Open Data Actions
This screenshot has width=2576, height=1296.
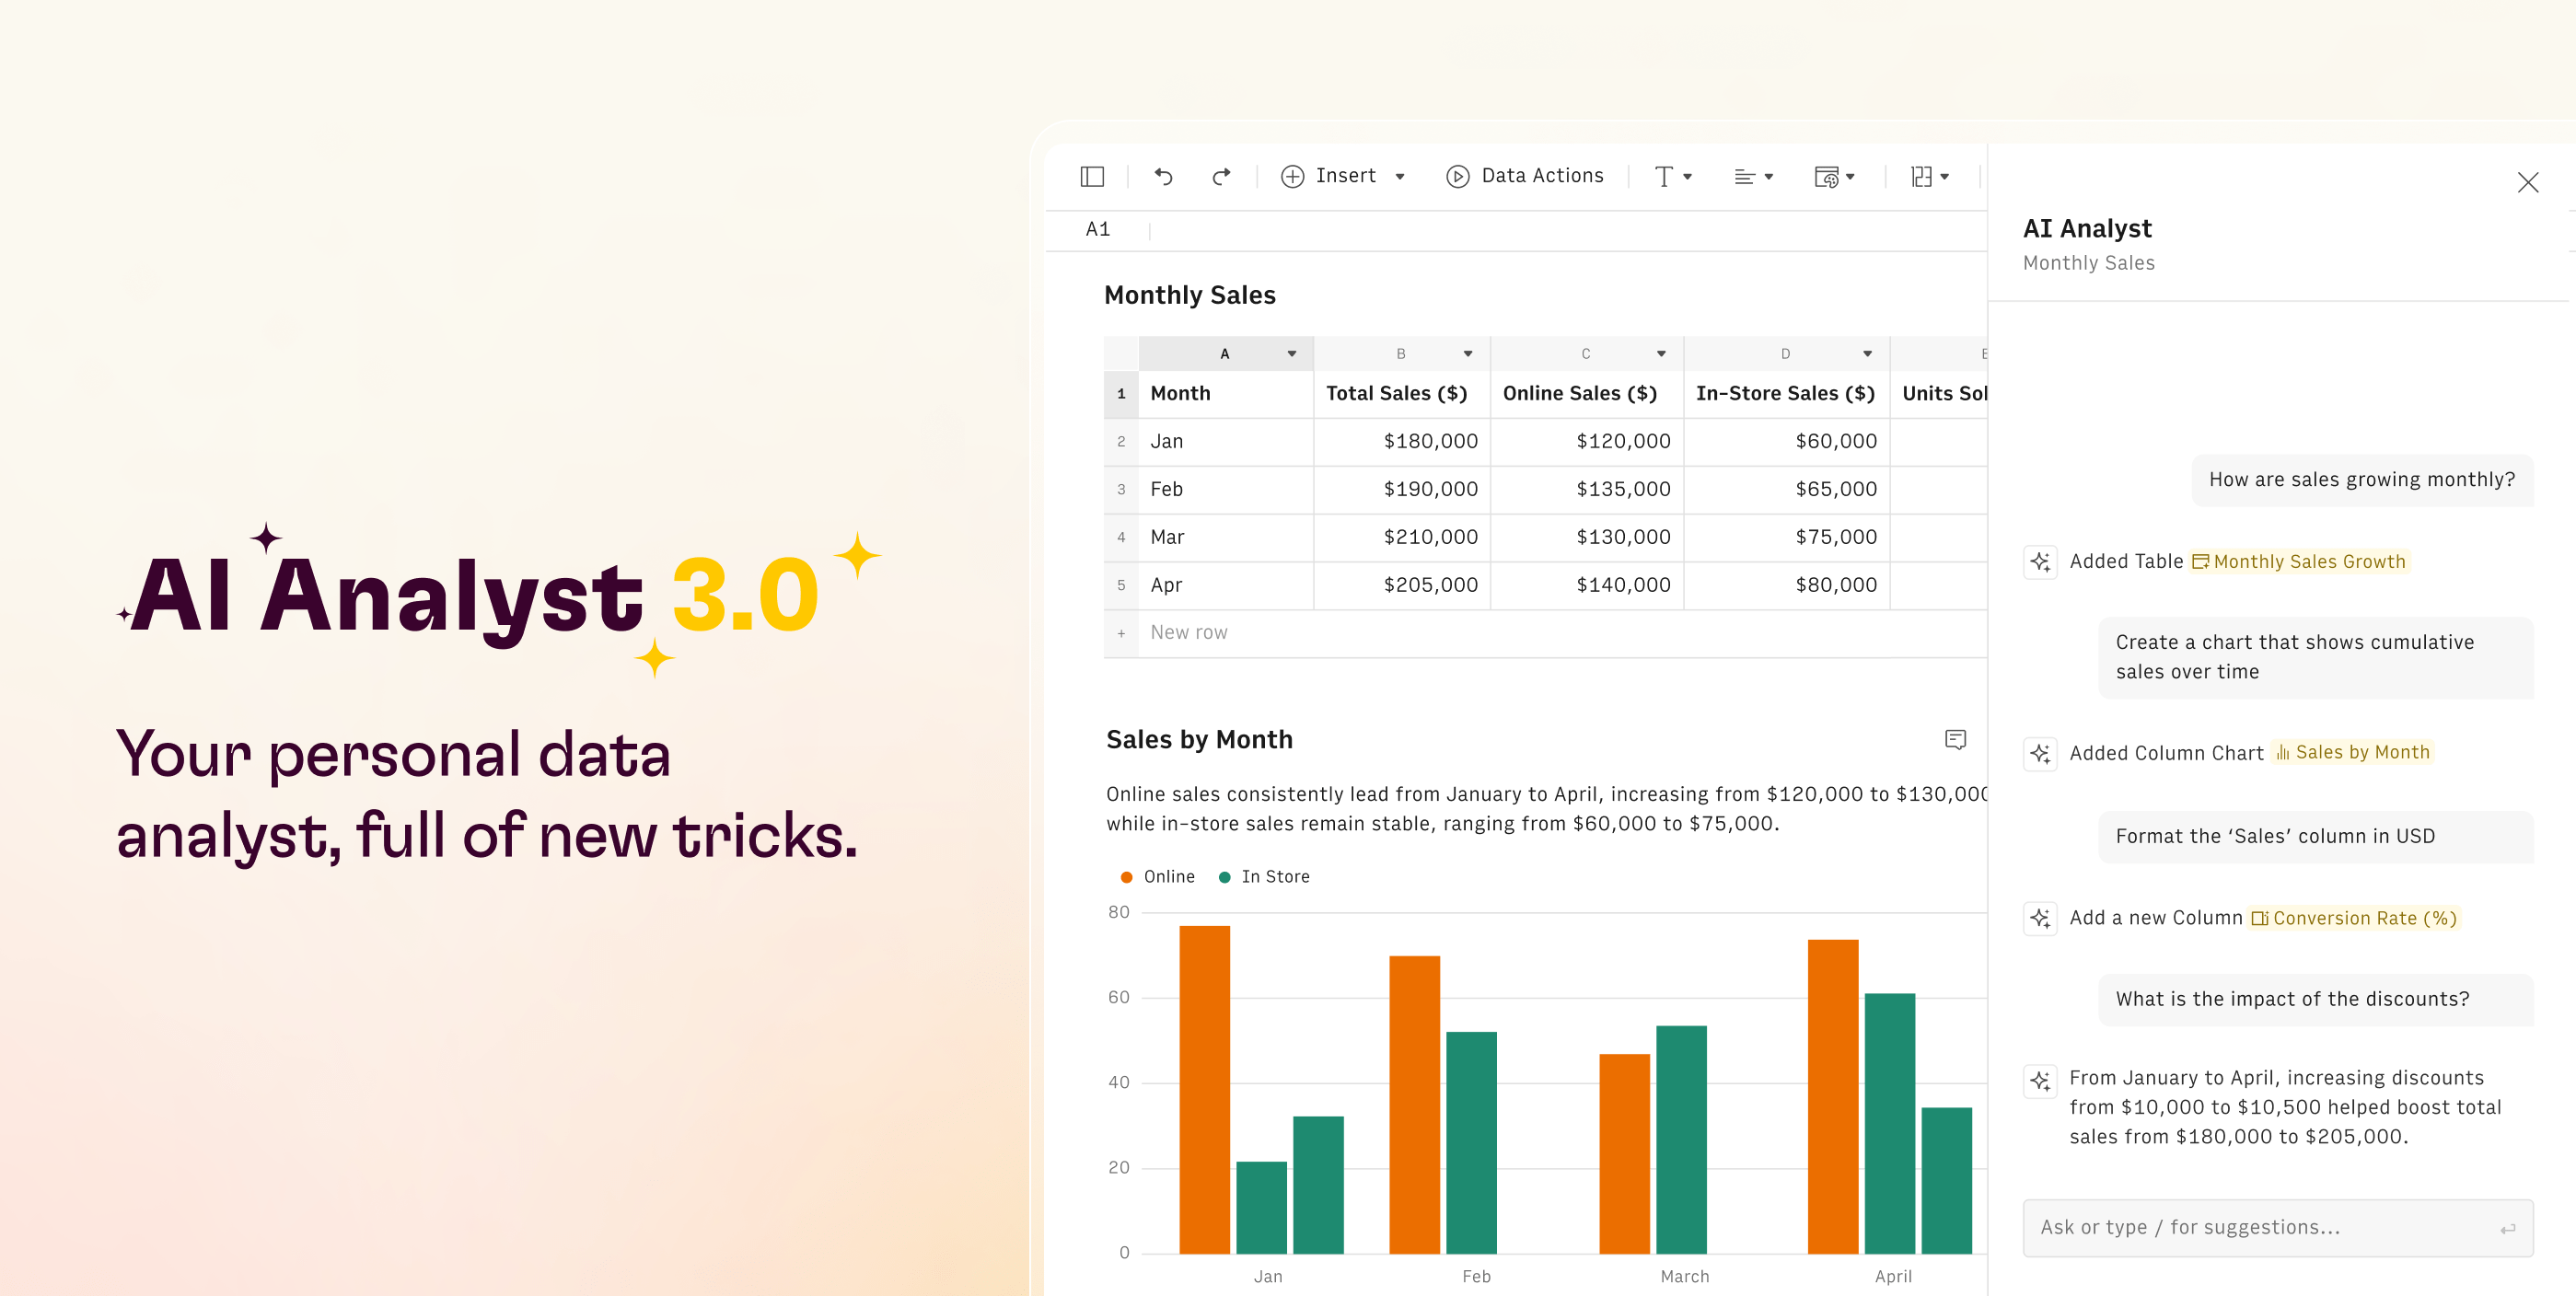[x=1524, y=176]
